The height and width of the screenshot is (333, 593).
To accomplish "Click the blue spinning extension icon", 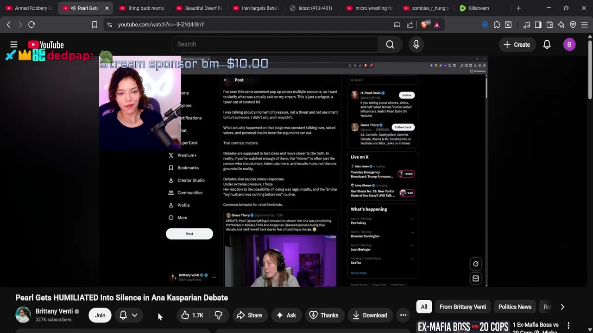I will (x=485, y=25).
